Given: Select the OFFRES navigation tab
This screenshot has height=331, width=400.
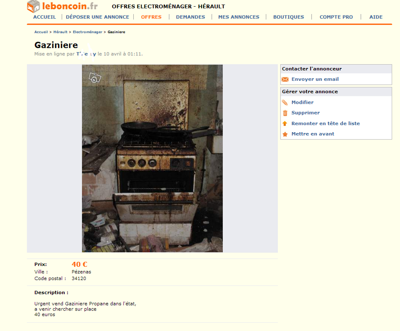Looking at the screenshot, I should pos(151,17).
